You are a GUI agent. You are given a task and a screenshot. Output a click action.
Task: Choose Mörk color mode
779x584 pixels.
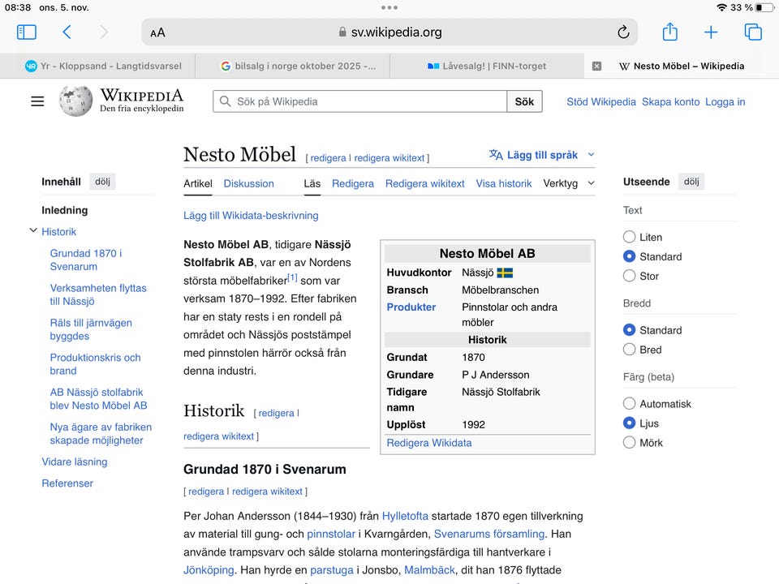pos(629,442)
